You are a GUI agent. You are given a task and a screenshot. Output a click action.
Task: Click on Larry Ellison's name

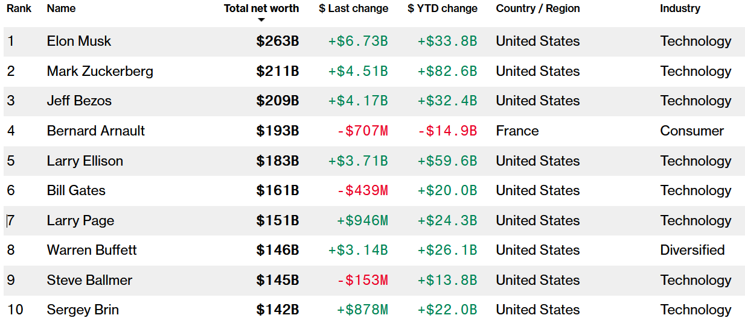pos(85,161)
